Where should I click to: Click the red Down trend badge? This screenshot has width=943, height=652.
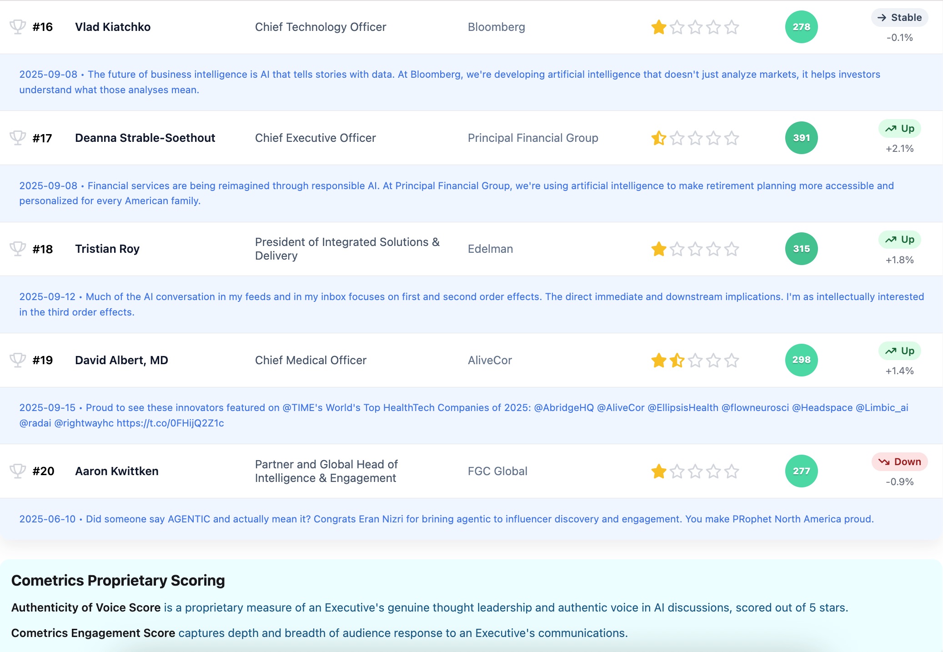[899, 462]
